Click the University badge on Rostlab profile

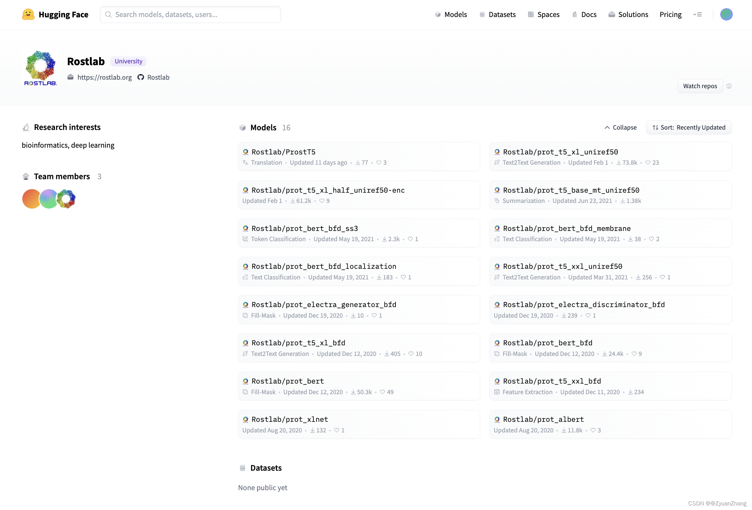(x=128, y=61)
